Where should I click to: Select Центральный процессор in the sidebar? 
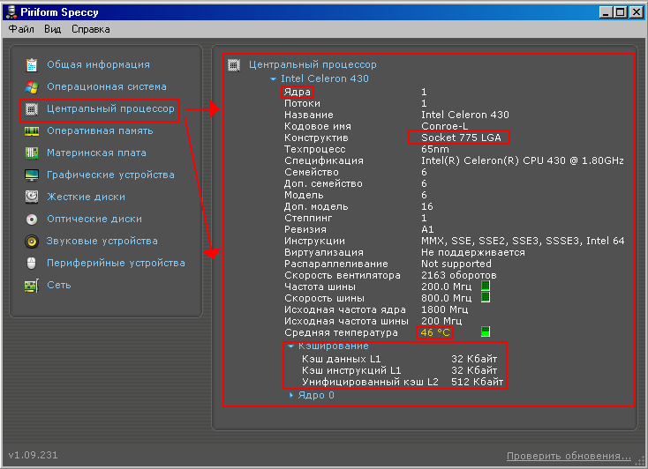point(110,108)
